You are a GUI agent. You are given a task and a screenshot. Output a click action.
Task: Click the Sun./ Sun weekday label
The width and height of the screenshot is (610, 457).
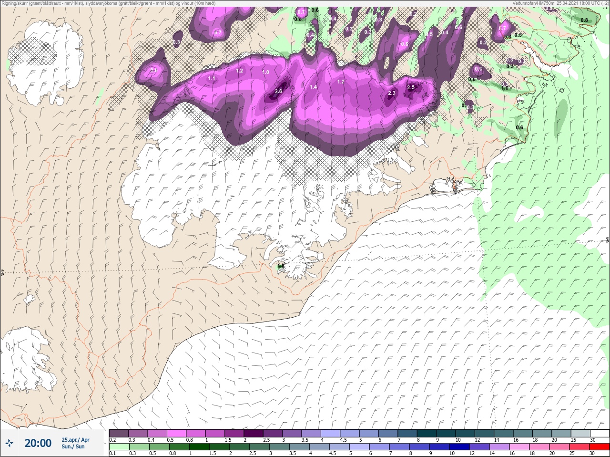tap(73, 447)
